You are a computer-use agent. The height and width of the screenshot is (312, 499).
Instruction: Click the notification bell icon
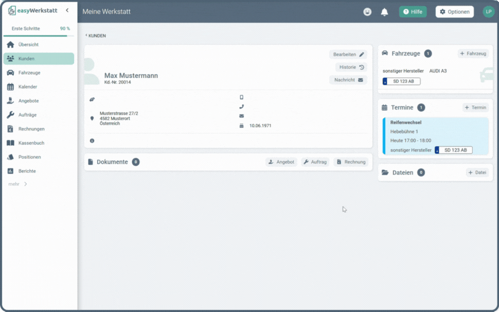(384, 12)
